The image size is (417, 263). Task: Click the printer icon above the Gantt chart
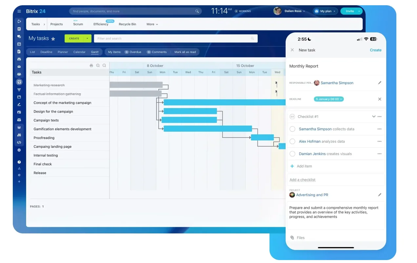click(x=91, y=65)
